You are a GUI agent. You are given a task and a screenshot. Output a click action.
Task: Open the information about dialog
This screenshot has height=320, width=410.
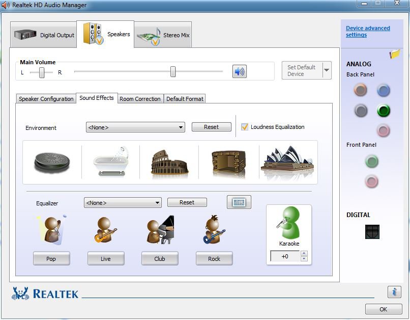[x=394, y=291]
